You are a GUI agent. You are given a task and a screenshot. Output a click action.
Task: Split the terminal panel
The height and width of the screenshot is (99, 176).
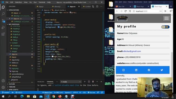89,82
